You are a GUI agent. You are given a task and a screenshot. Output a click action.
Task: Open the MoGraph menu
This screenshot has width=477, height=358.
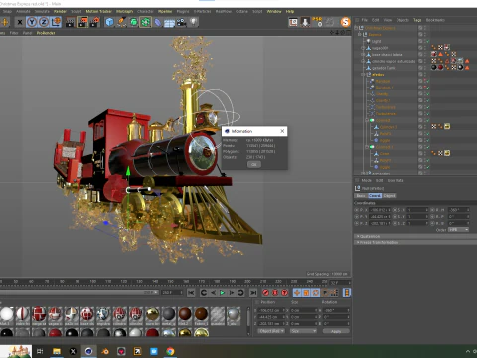pos(124,11)
